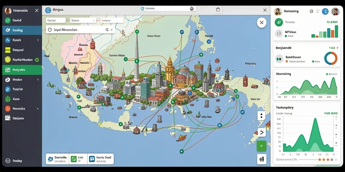This screenshot has height=172, width=345.
Task: Select the first bottom card with blue swirl
Action: coord(57,159)
